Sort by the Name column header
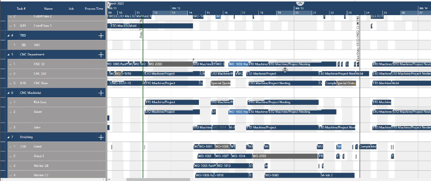The width and height of the screenshot is (431, 181). point(48,9)
